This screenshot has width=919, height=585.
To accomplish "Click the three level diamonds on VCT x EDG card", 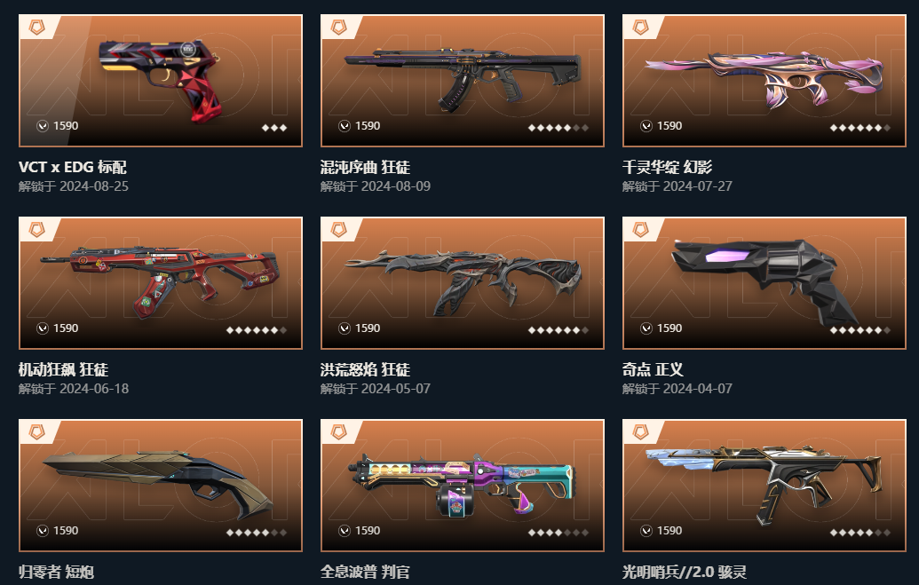I will [x=274, y=127].
